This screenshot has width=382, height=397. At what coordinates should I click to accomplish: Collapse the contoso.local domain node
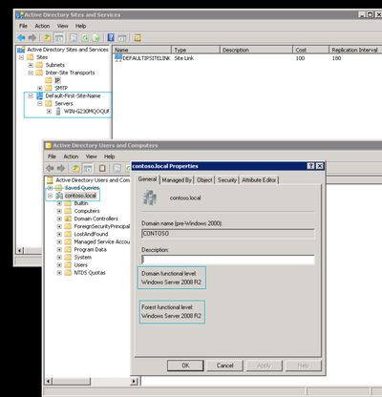pyautogui.click(x=50, y=196)
